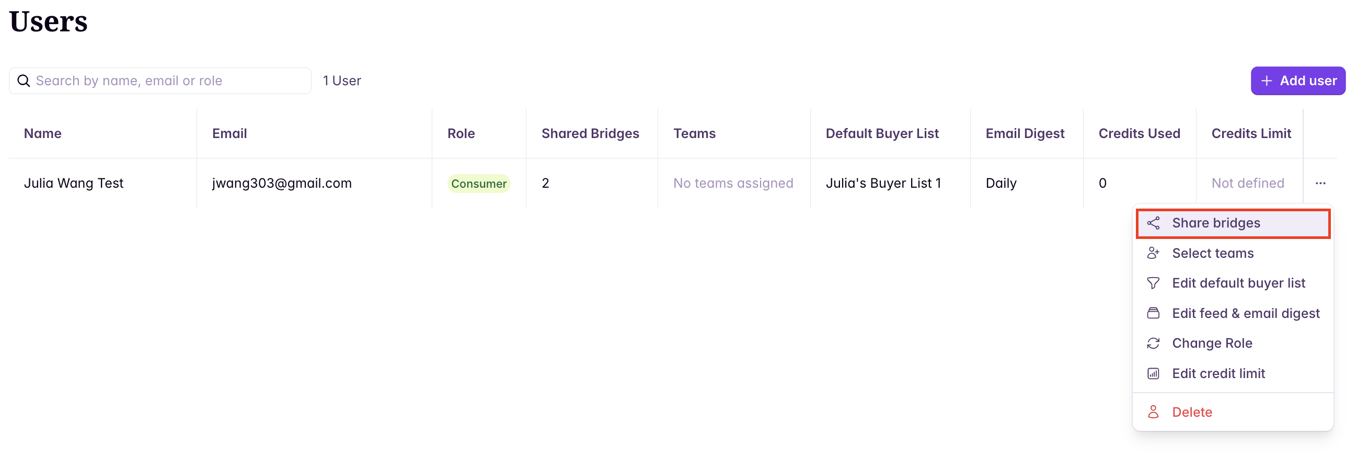Click the bar-chart icon beside Edit credit limit
1357x457 pixels.
1154,373
